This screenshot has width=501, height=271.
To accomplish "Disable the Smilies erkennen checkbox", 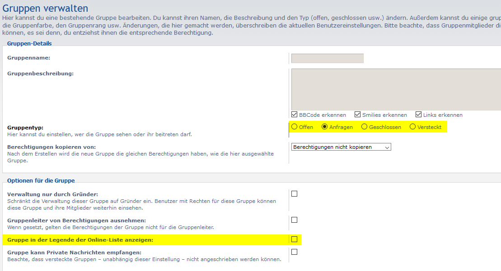I will [x=358, y=115].
